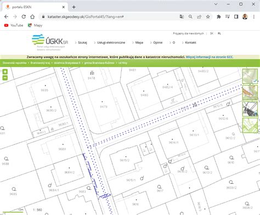
Task: Share this page via share icon
Action: pos(199,16)
